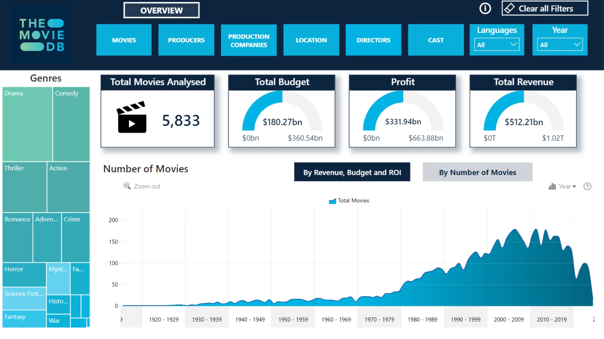604x339 pixels.
Task: Filter by Comedy genre tile
Action: [x=71, y=124]
